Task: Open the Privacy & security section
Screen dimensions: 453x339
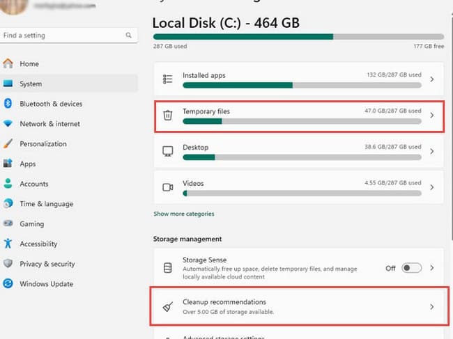Action: click(x=47, y=264)
